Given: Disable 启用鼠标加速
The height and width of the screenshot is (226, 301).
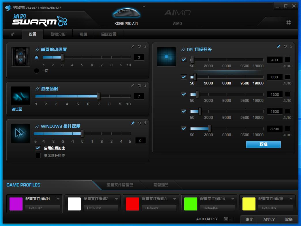Looking at the screenshot, I should click(x=38, y=148).
